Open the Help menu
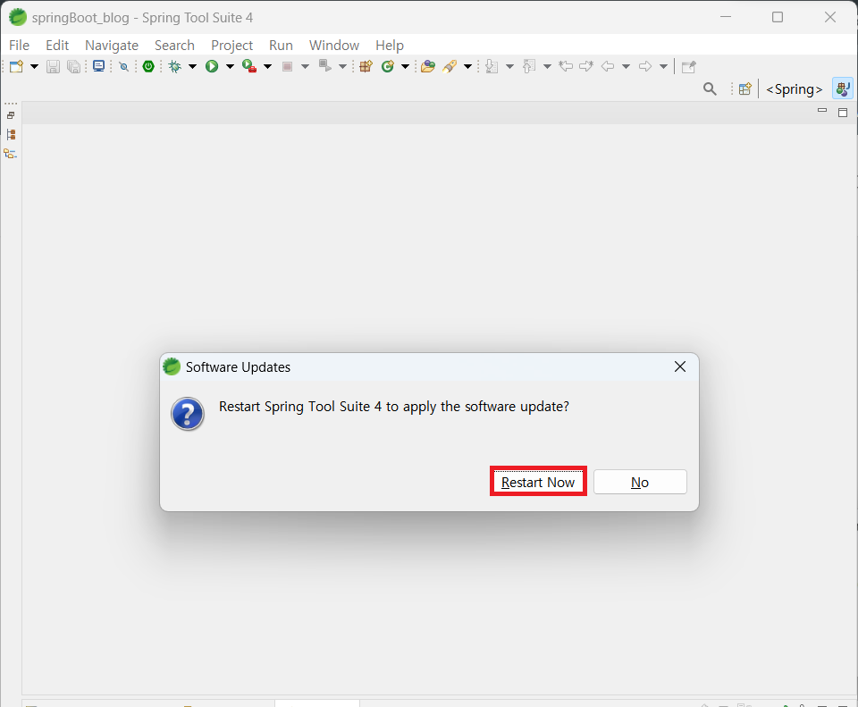858x707 pixels. coord(390,46)
